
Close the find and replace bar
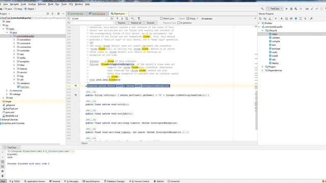[x=255, y=18]
